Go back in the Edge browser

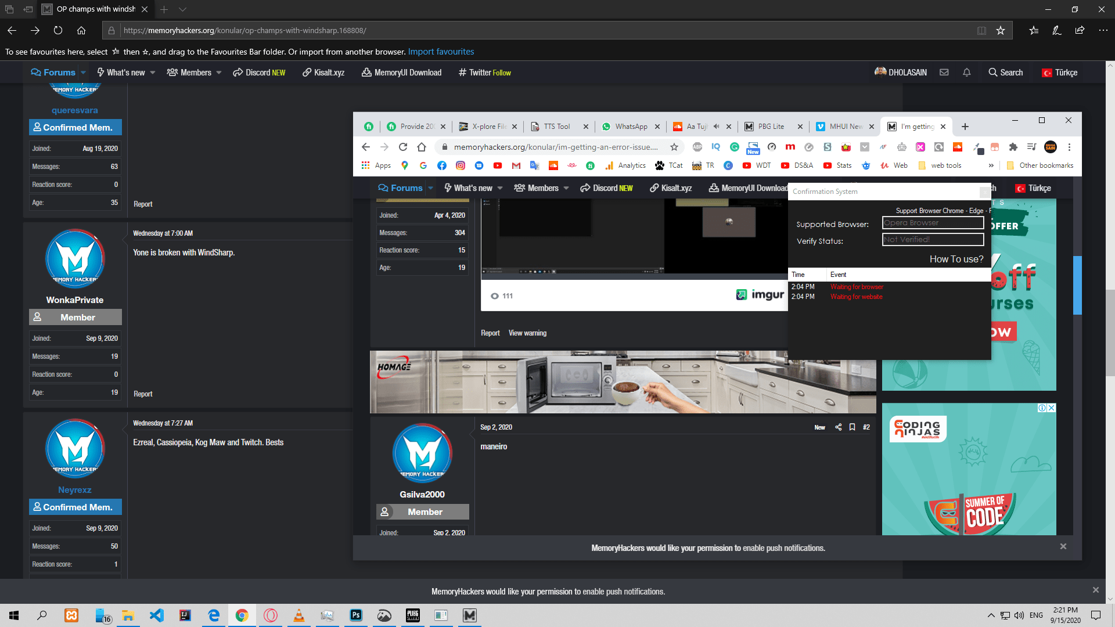coord(12,30)
